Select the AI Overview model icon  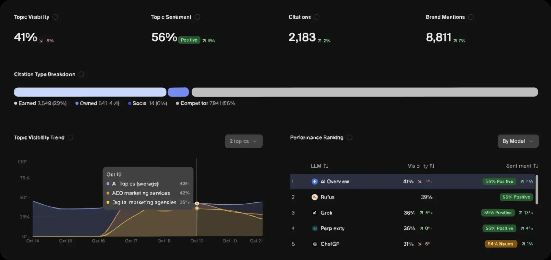point(315,181)
